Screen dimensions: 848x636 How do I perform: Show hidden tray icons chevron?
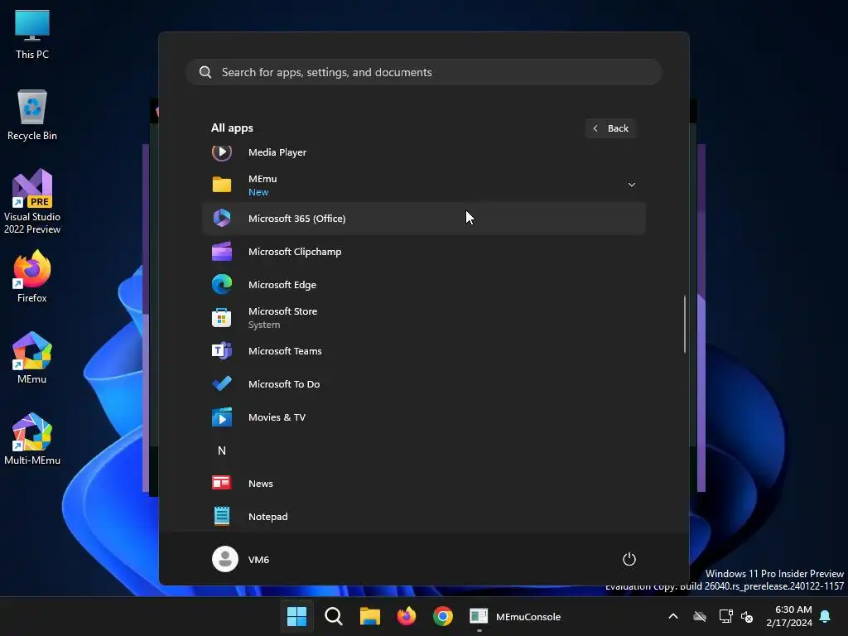(673, 616)
